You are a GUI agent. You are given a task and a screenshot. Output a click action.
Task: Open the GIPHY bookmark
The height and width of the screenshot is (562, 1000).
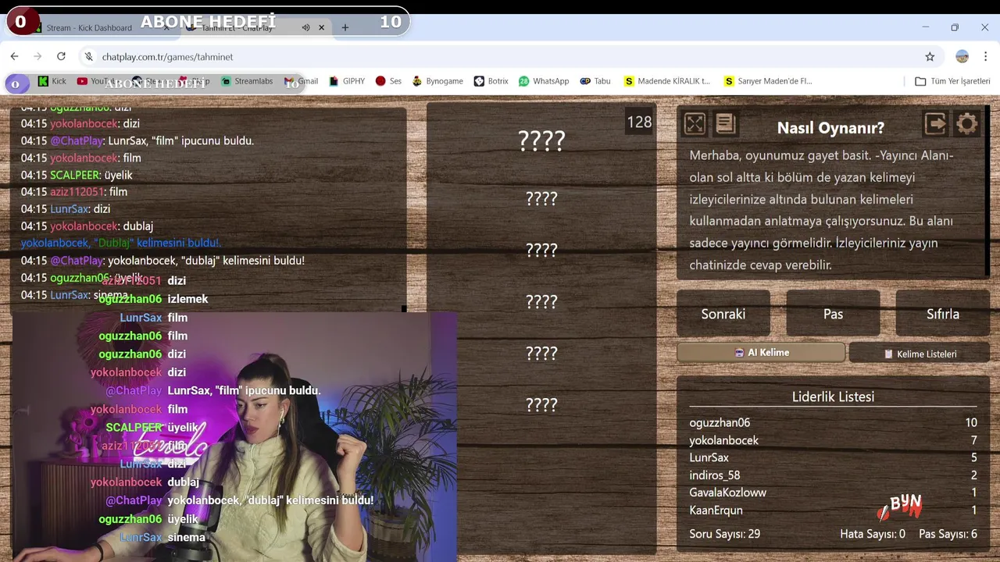pyautogui.click(x=347, y=81)
